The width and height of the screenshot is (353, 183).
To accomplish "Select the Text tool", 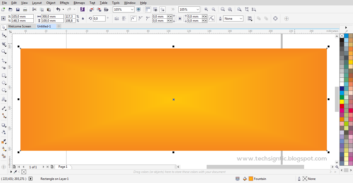I will pos(4,99).
